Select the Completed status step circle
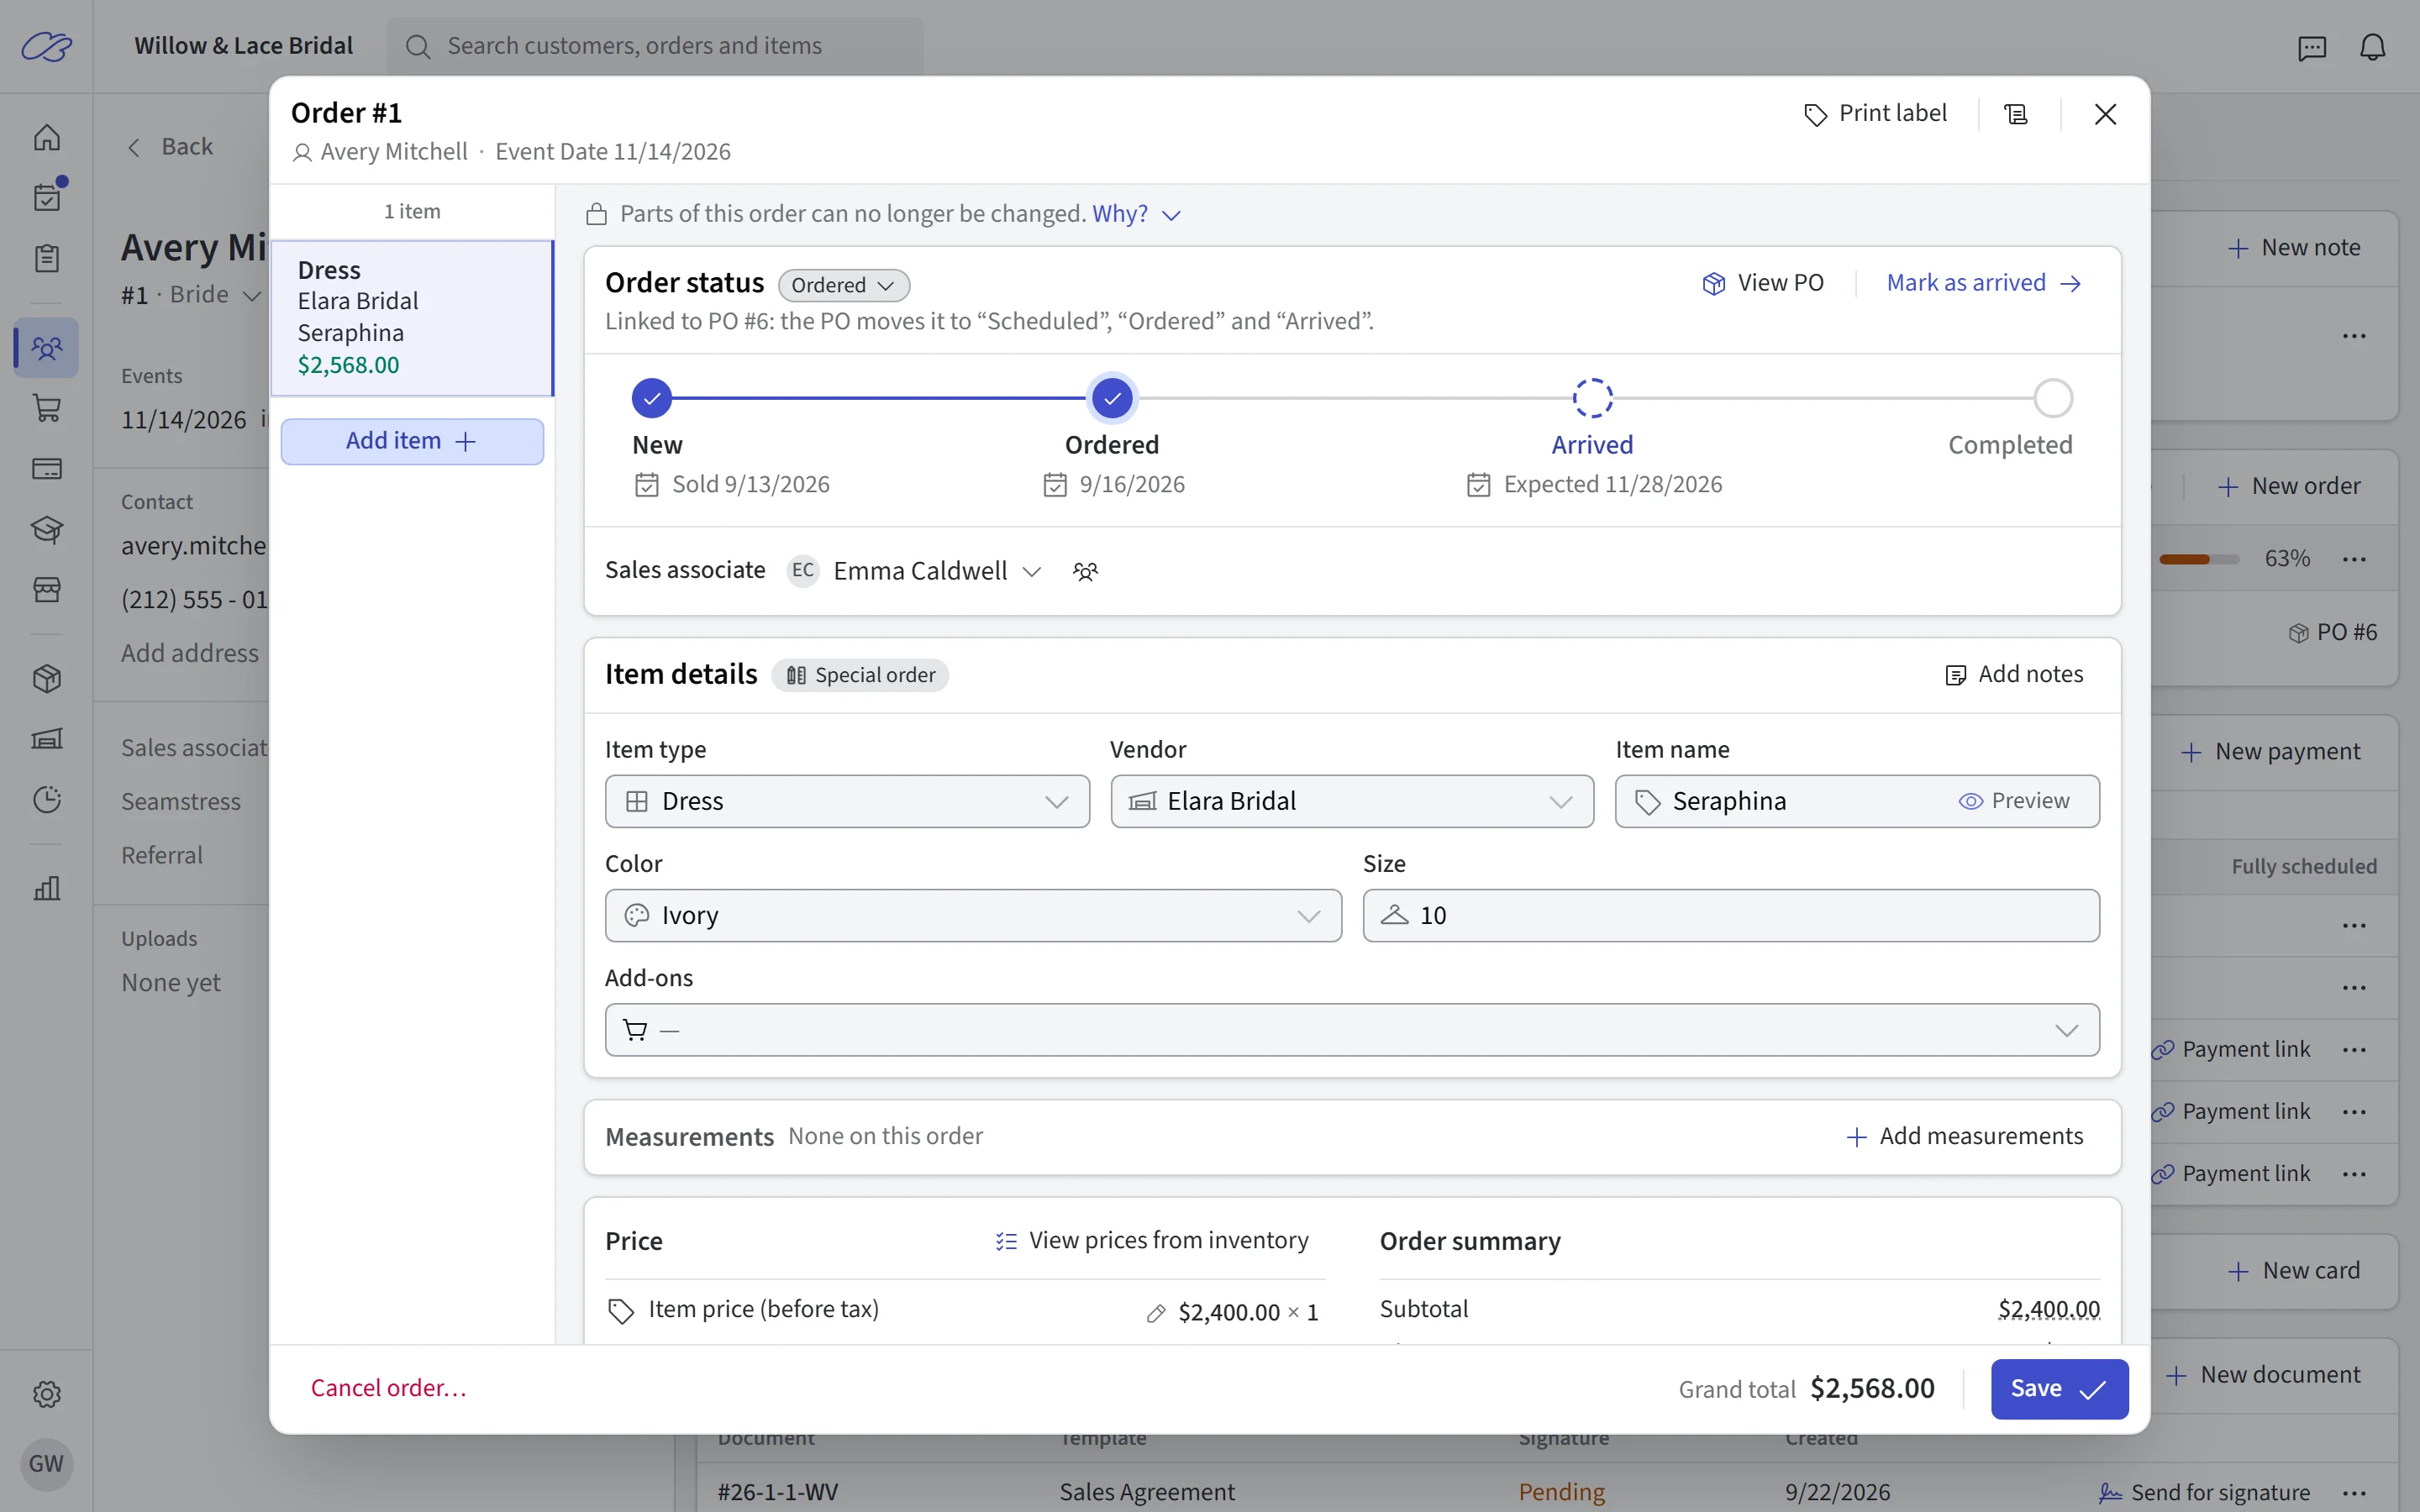The width and height of the screenshot is (2420, 1512). [x=2052, y=398]
